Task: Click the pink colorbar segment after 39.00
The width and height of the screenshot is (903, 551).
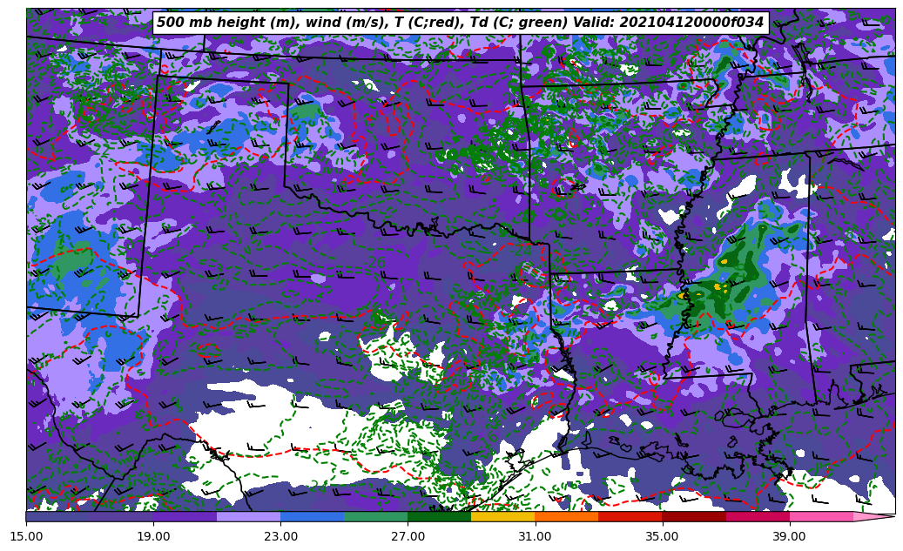Action: 820,516
